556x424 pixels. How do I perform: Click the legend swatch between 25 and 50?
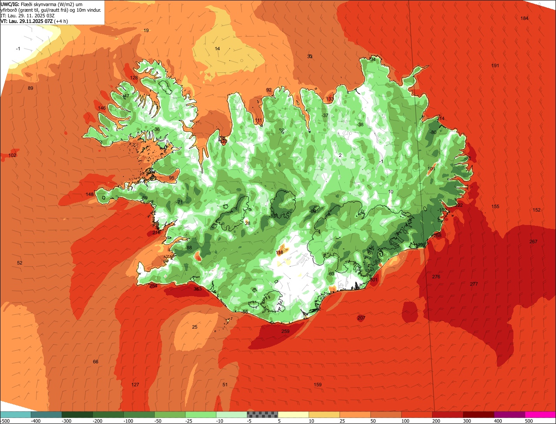click(354, 414)
